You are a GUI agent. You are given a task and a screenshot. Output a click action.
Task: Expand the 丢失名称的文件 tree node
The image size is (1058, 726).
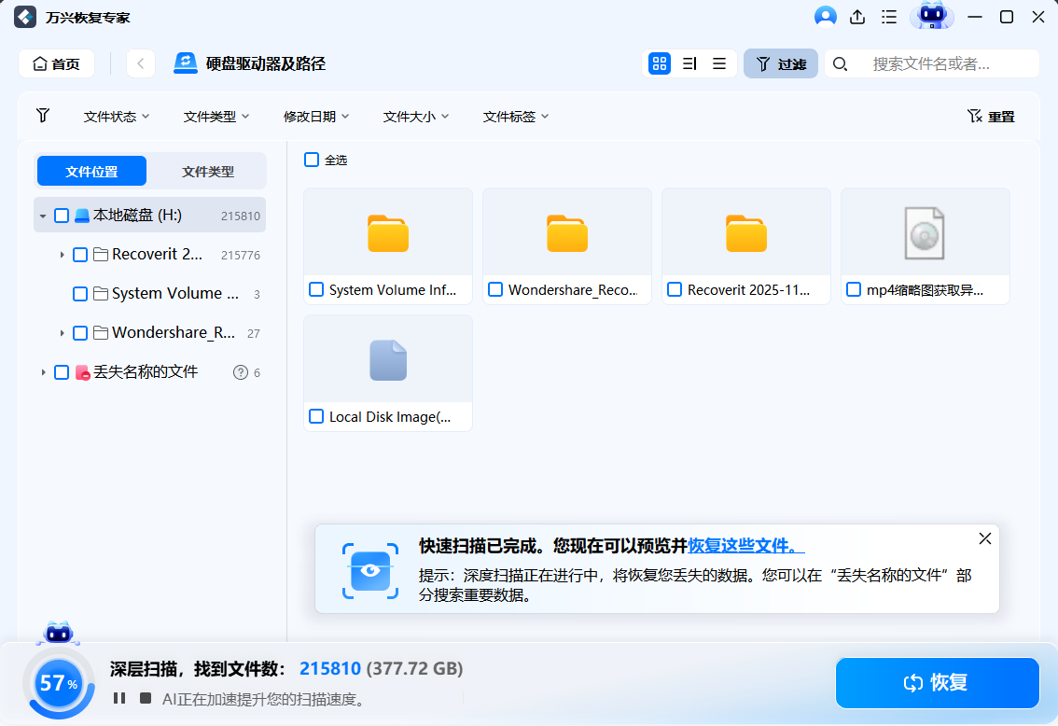pyautogui.click(x=43, y=371)
